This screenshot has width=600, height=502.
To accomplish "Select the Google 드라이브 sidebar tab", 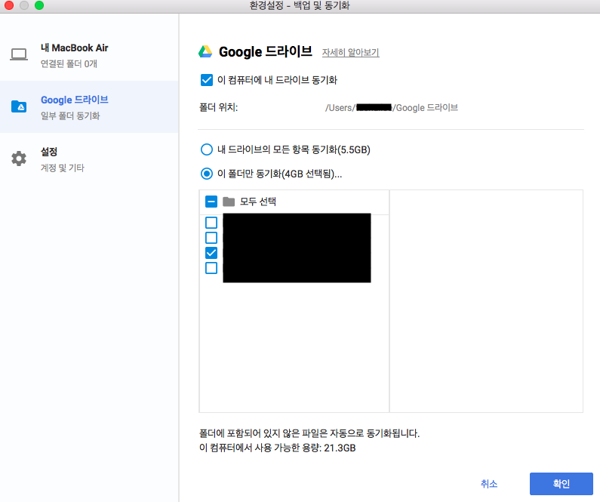I will click(x=89, y=106).
